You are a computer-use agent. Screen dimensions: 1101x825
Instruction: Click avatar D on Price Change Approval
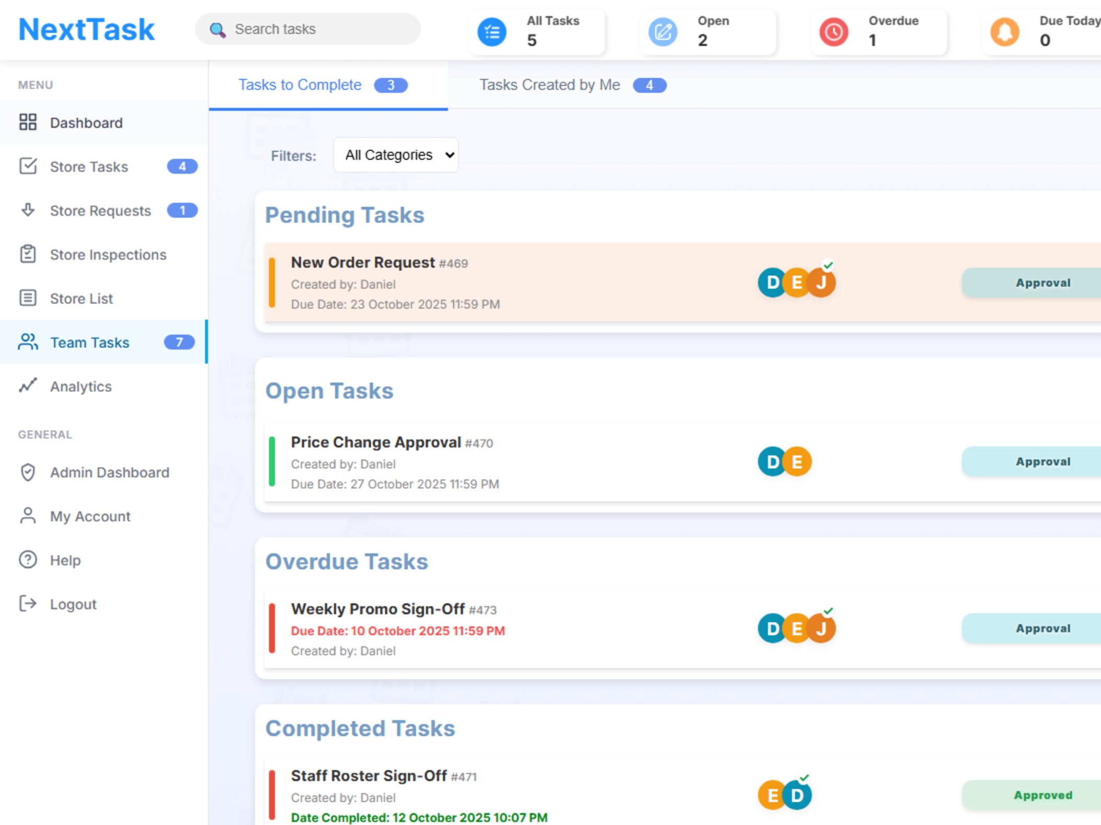coord(773,462)
